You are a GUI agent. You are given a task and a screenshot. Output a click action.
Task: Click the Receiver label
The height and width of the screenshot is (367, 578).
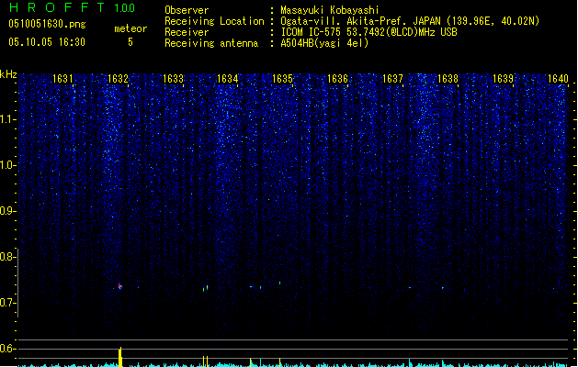click(187, 32)
